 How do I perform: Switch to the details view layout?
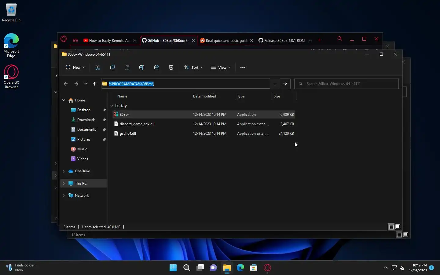coord(391,227)
